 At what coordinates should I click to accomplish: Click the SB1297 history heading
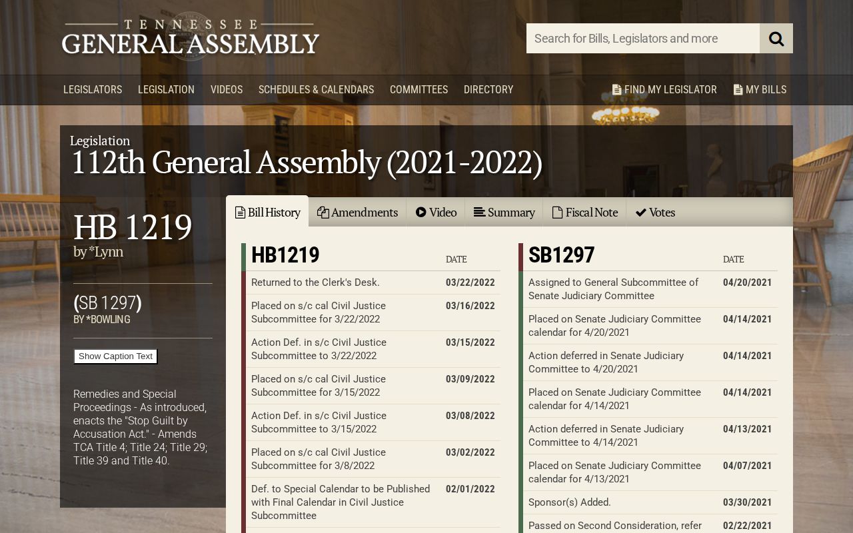point(561,255)
